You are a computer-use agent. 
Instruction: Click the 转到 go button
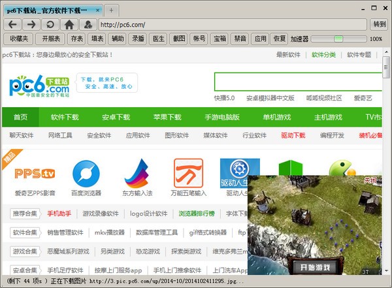379,24
